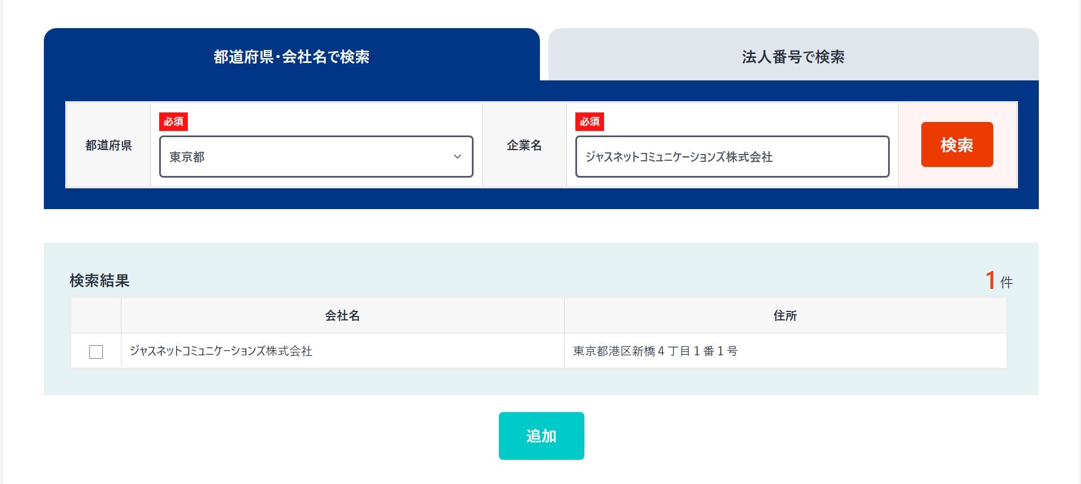
Task: Click the 会社名 column header
Action: (x=343, y=315)
